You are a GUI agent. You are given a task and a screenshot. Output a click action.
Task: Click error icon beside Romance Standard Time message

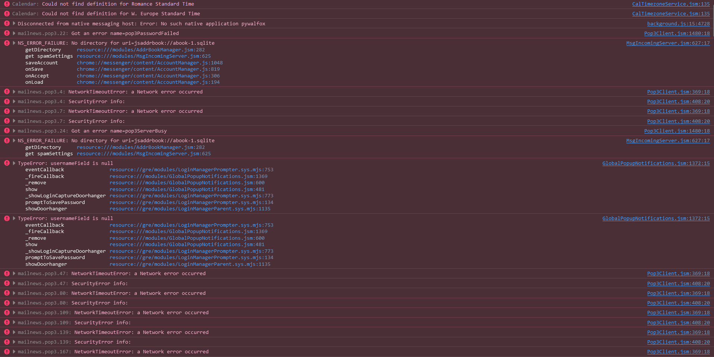point(7,4)
